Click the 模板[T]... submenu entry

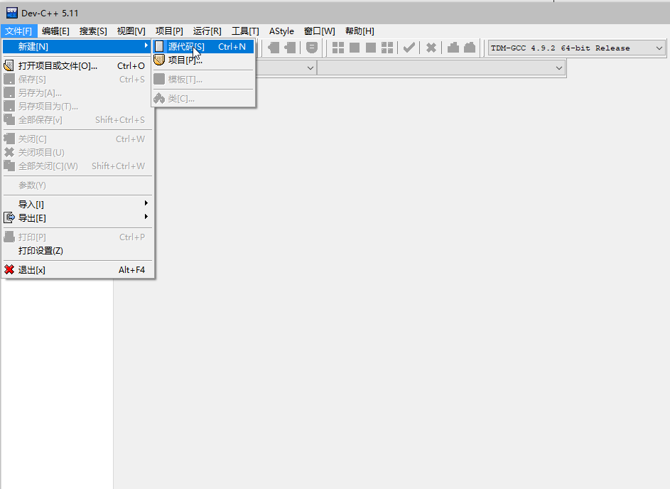click(x=203, y=79)
